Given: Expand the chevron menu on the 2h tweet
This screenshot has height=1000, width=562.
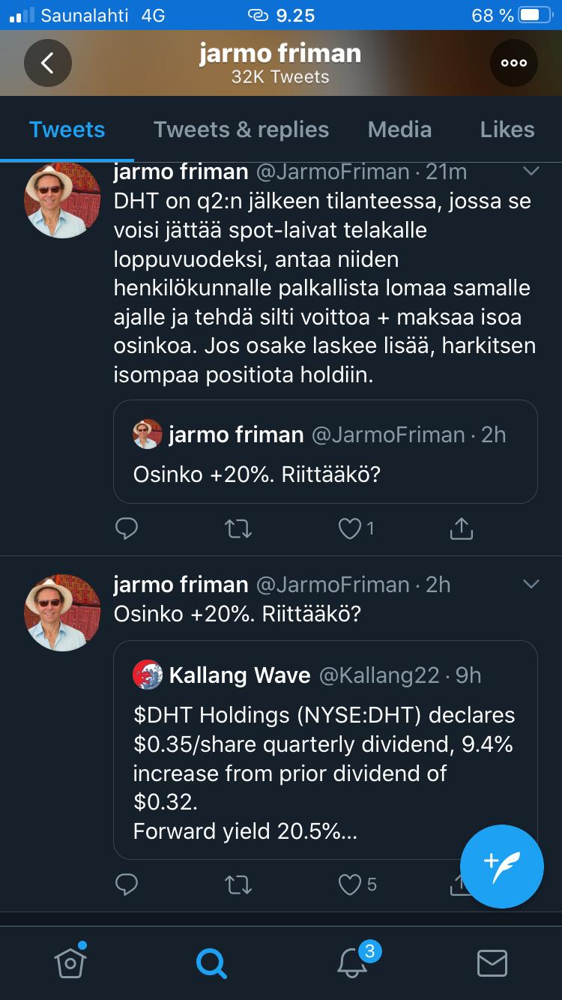Looking at the screenshot, I should point(531,584).
